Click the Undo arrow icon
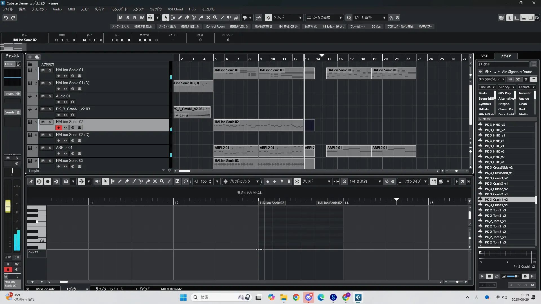 click(x=6, y=18)
